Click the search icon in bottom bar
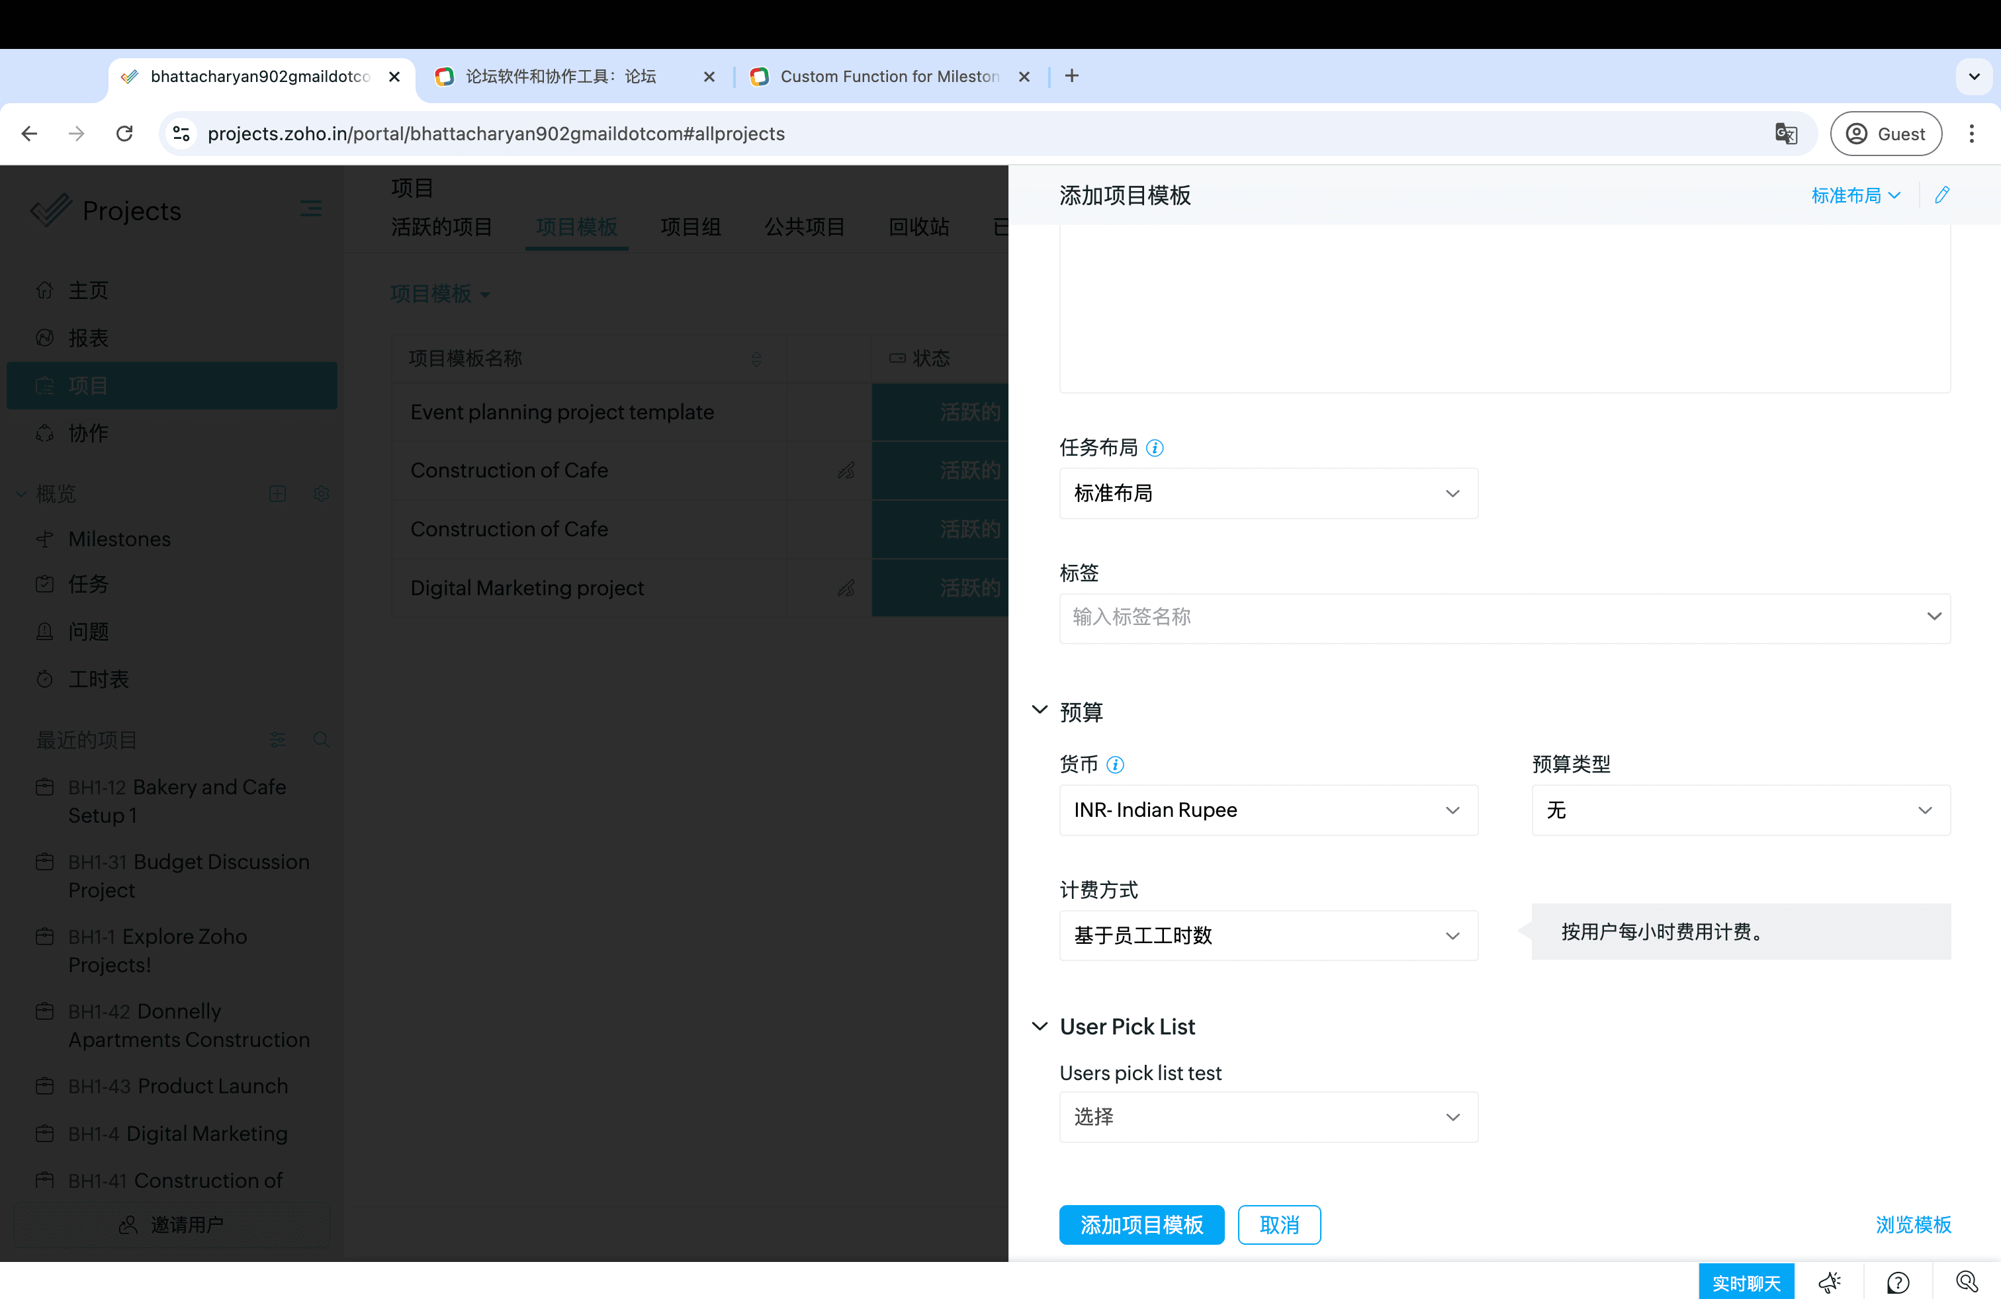This screenshot has width=2001, height=1299. point(1966,1282)
